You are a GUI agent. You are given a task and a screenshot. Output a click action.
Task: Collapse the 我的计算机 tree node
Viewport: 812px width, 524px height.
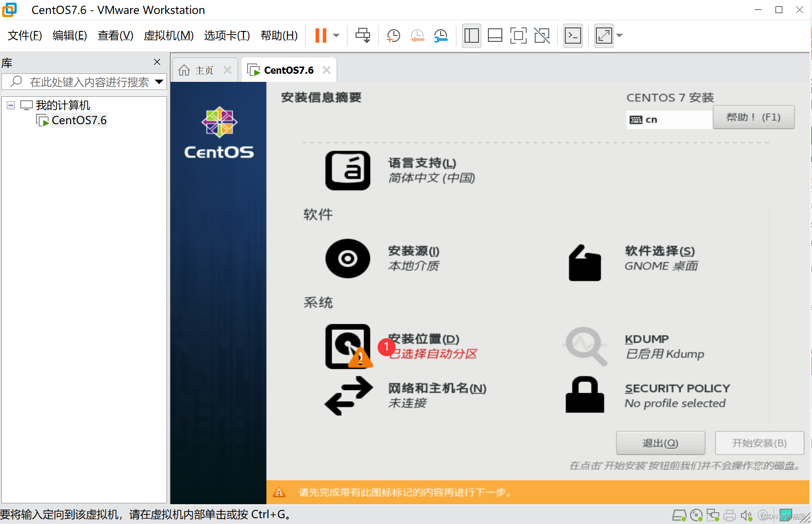click(11, 105)
